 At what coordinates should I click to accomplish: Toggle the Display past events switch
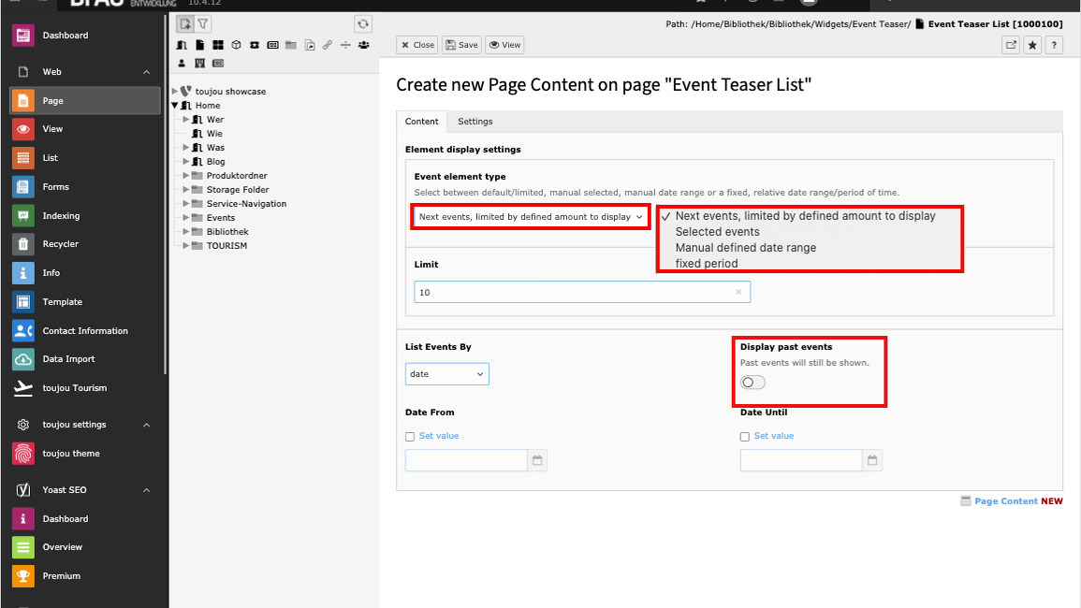coord(752,383)
